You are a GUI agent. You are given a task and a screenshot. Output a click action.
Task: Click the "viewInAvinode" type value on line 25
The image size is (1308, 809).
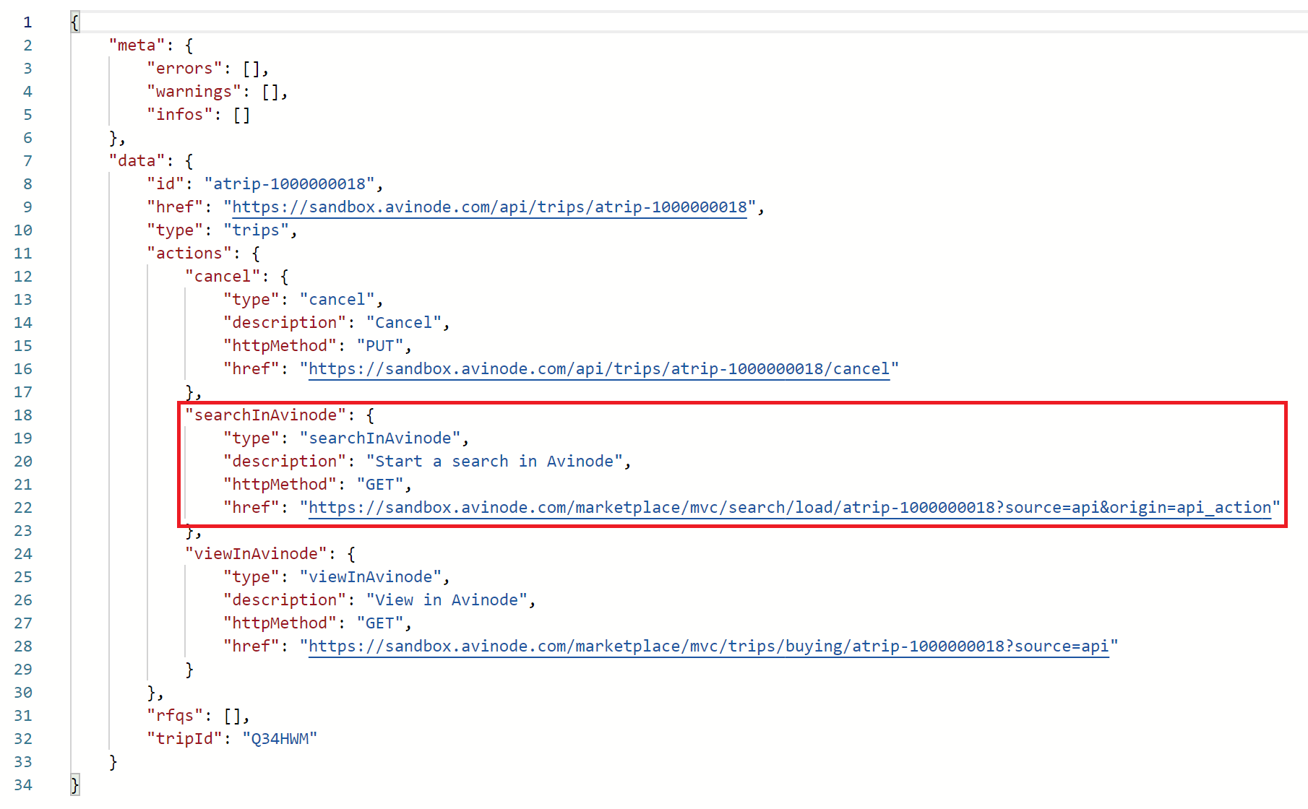pyautogui.click(x=371, y=577)
